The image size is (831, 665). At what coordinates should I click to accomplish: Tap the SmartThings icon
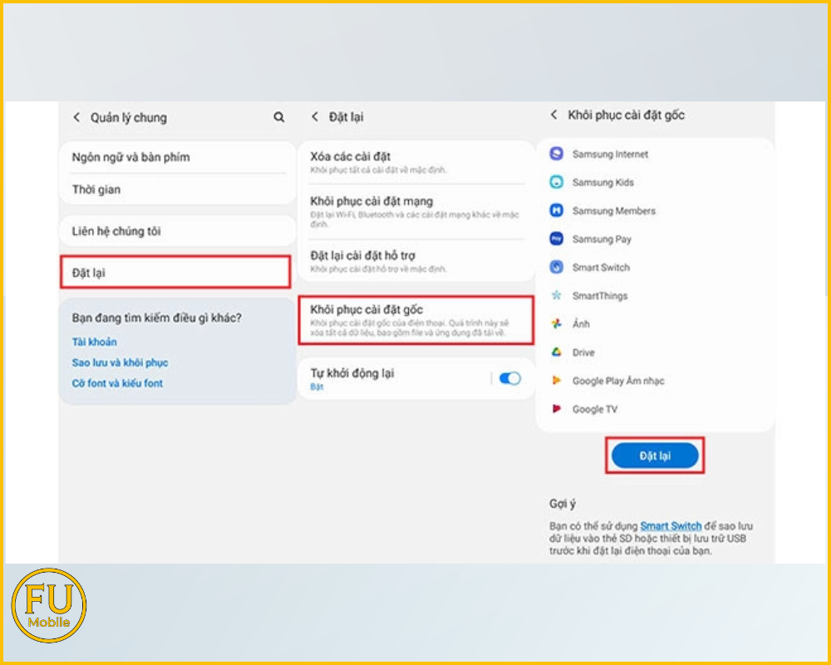tap(557, 295)
